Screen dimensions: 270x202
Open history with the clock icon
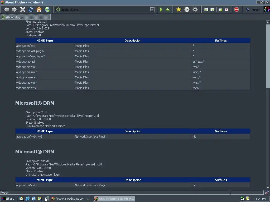click(187, 9)
